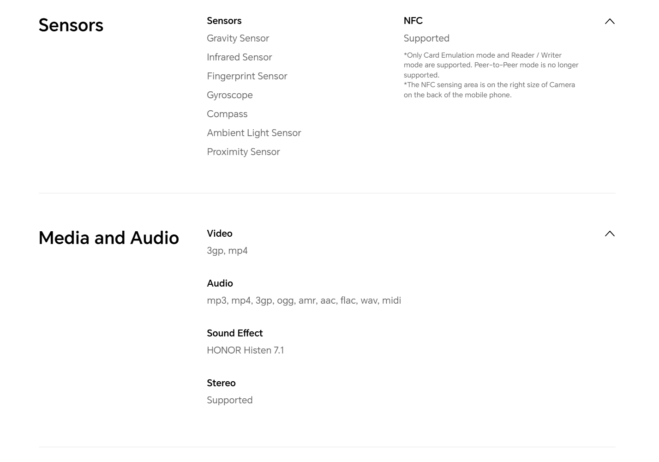Click the Video formats 3gp, mp4 text

[227, 251]
